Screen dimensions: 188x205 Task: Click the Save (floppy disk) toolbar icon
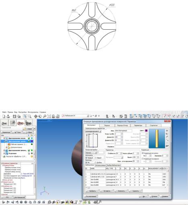pyautogui.click(x=14, y=116)
